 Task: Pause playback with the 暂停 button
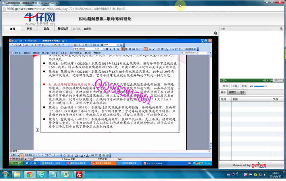point(225,86)
